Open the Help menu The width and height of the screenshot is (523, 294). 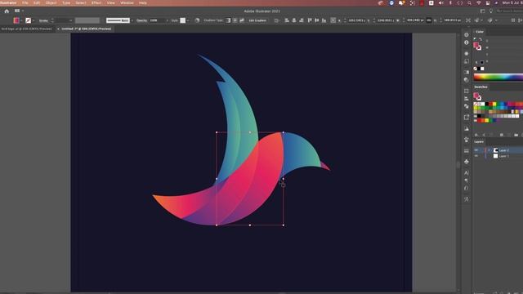pyautogui.click(x=143, y=2)
